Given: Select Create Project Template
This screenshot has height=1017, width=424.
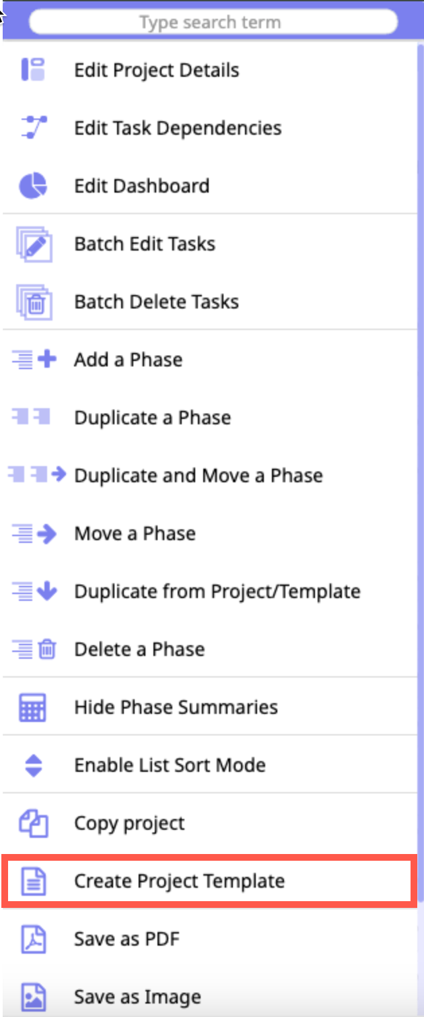Looking at the screenshot, I should click(x=179, y=881).
